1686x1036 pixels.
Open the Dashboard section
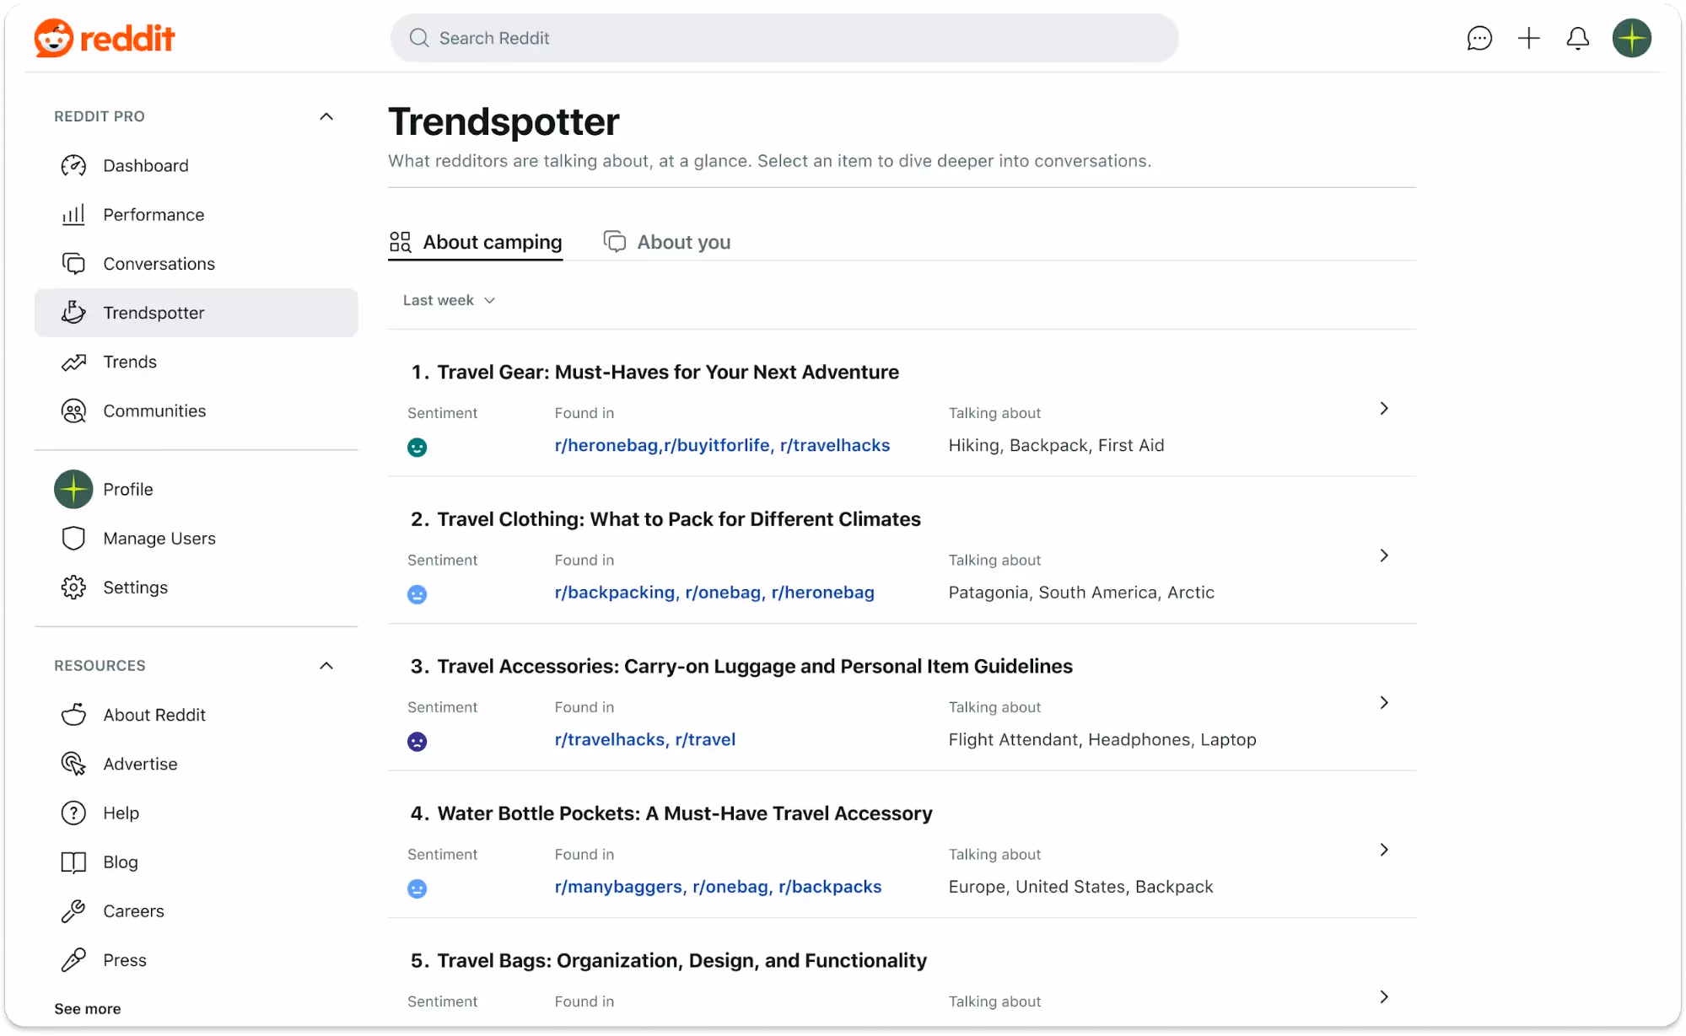coord(146,165)
